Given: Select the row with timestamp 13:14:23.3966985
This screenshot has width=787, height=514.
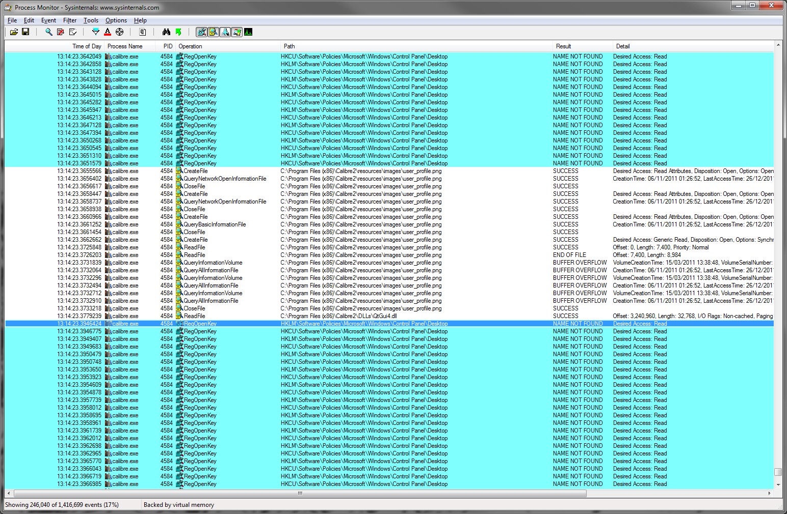Looking at the screenshot, I should click(x=389, y=484).
